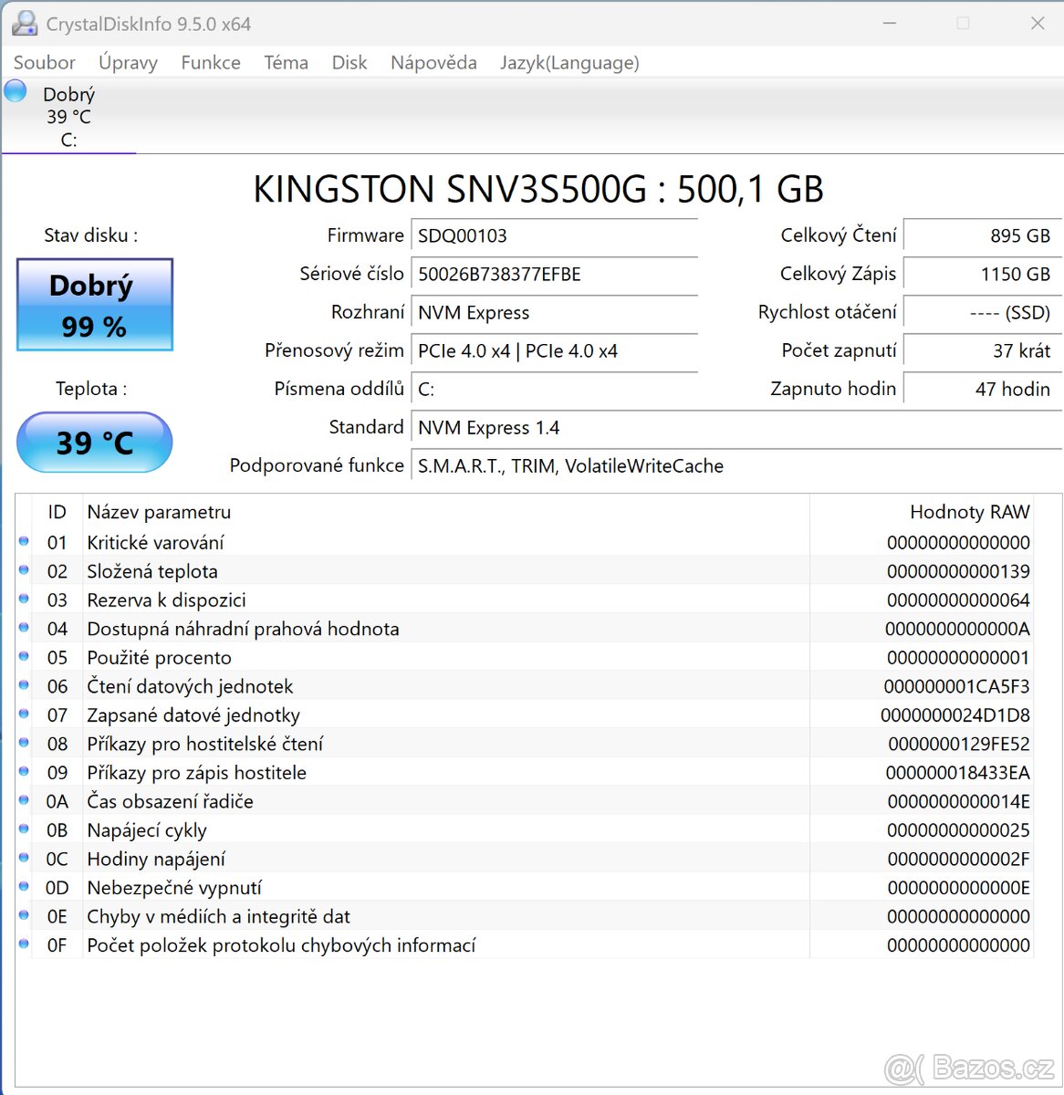Click the status dot beside Napájecí cykly

click(24, 829)
